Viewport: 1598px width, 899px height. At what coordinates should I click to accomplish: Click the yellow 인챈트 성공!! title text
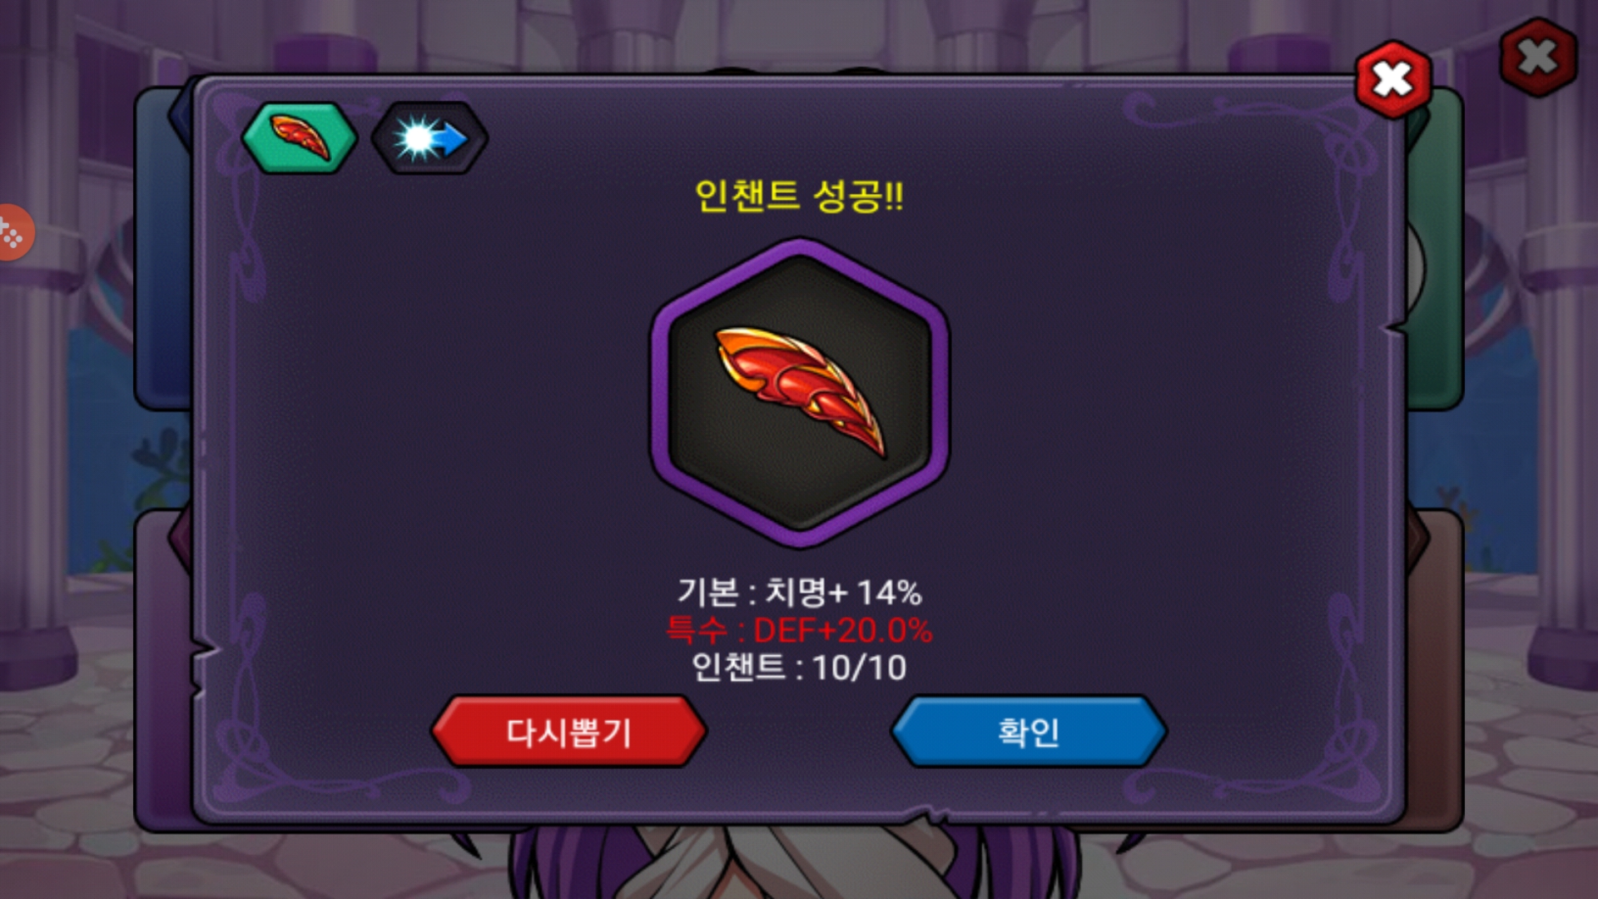pos(799,196)
